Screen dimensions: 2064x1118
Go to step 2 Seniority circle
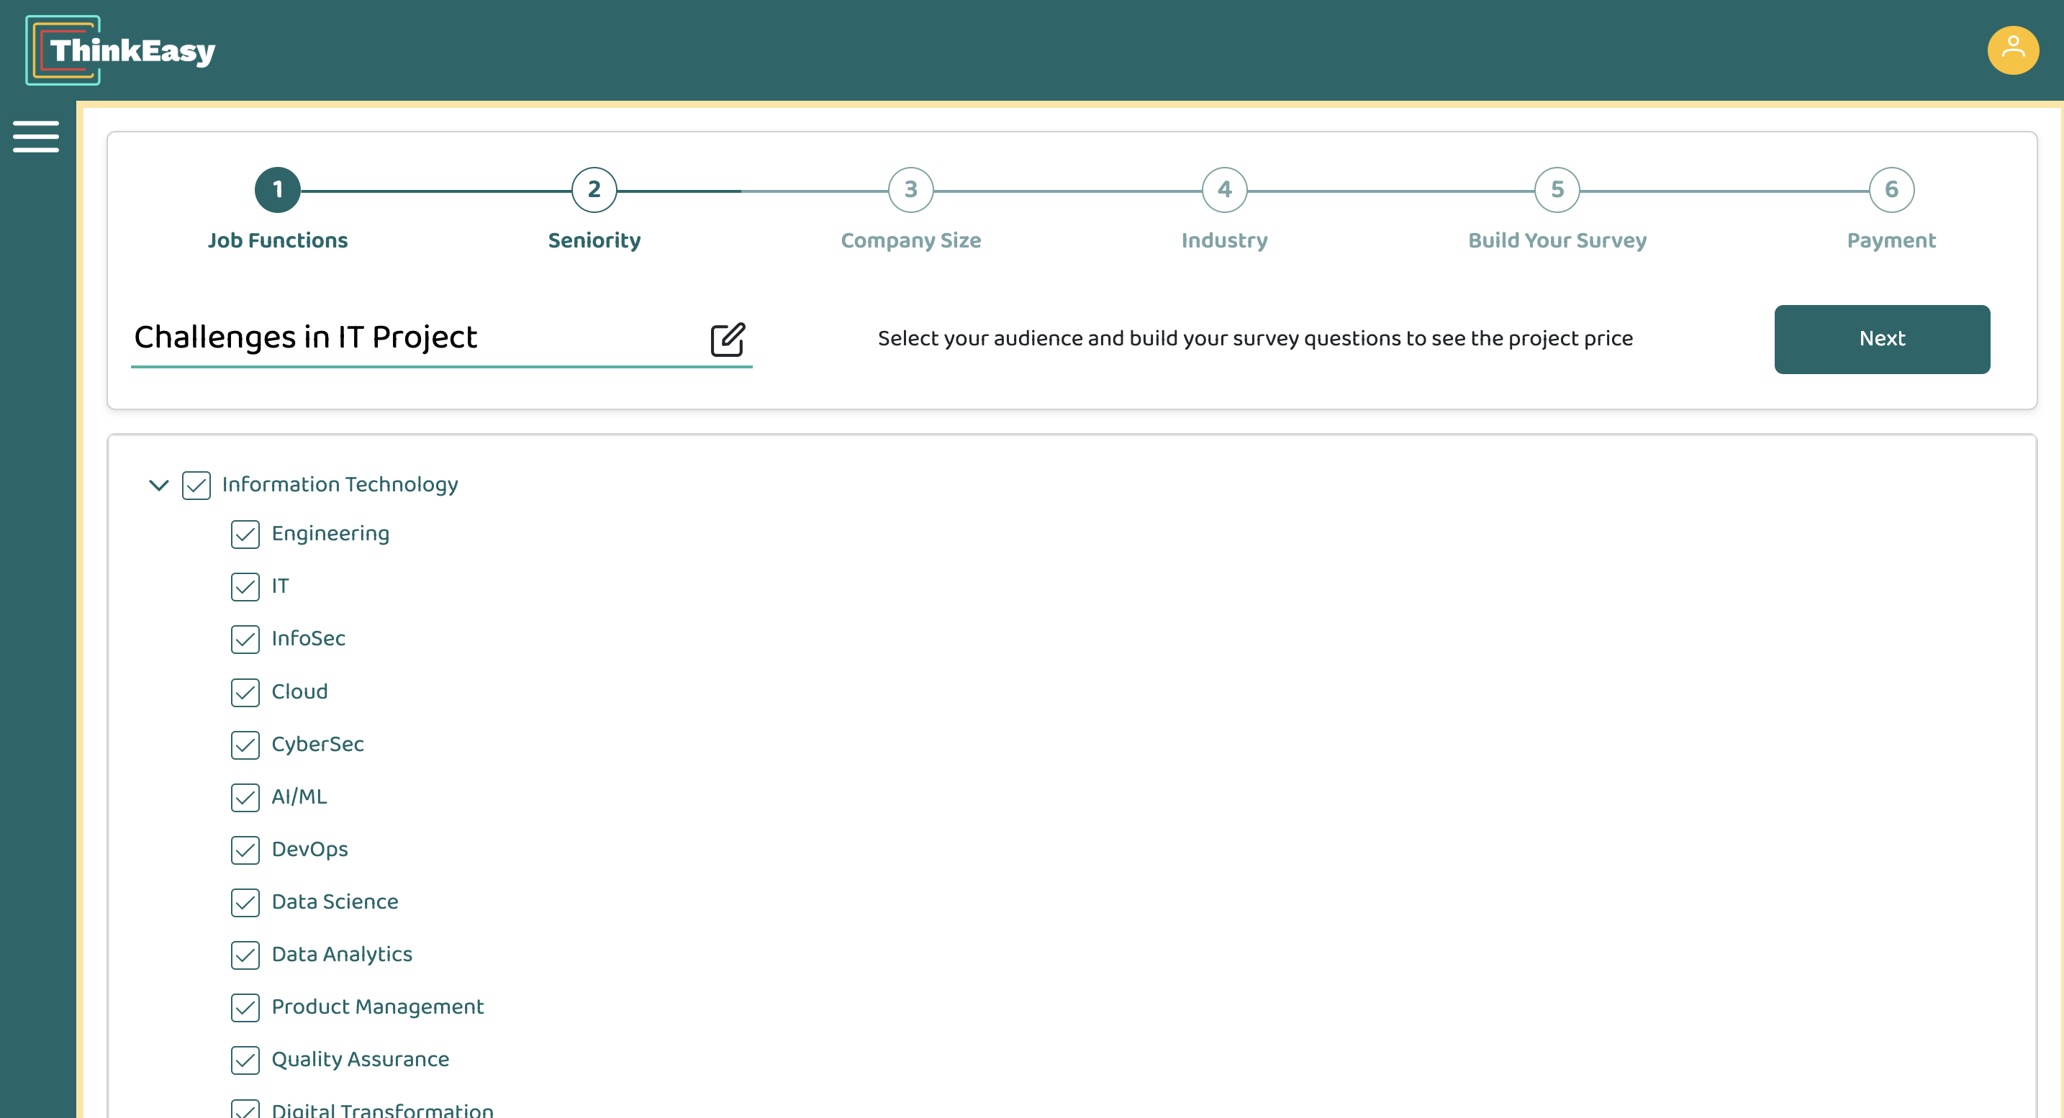point(594,190)
